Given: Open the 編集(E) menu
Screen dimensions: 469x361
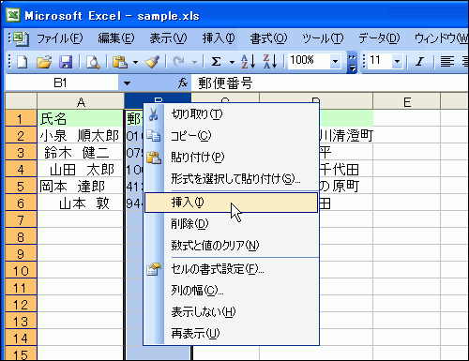Looking at the screenshot, I should click(116, 38).
